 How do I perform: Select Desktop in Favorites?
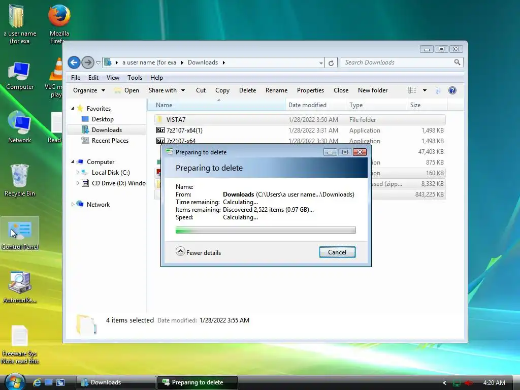pos(103,119)
